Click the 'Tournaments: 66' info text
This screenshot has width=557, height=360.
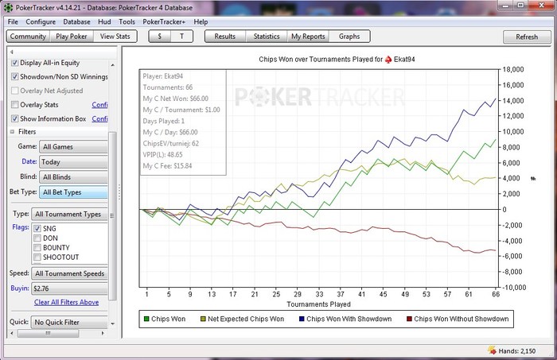(x=168, y=87)
